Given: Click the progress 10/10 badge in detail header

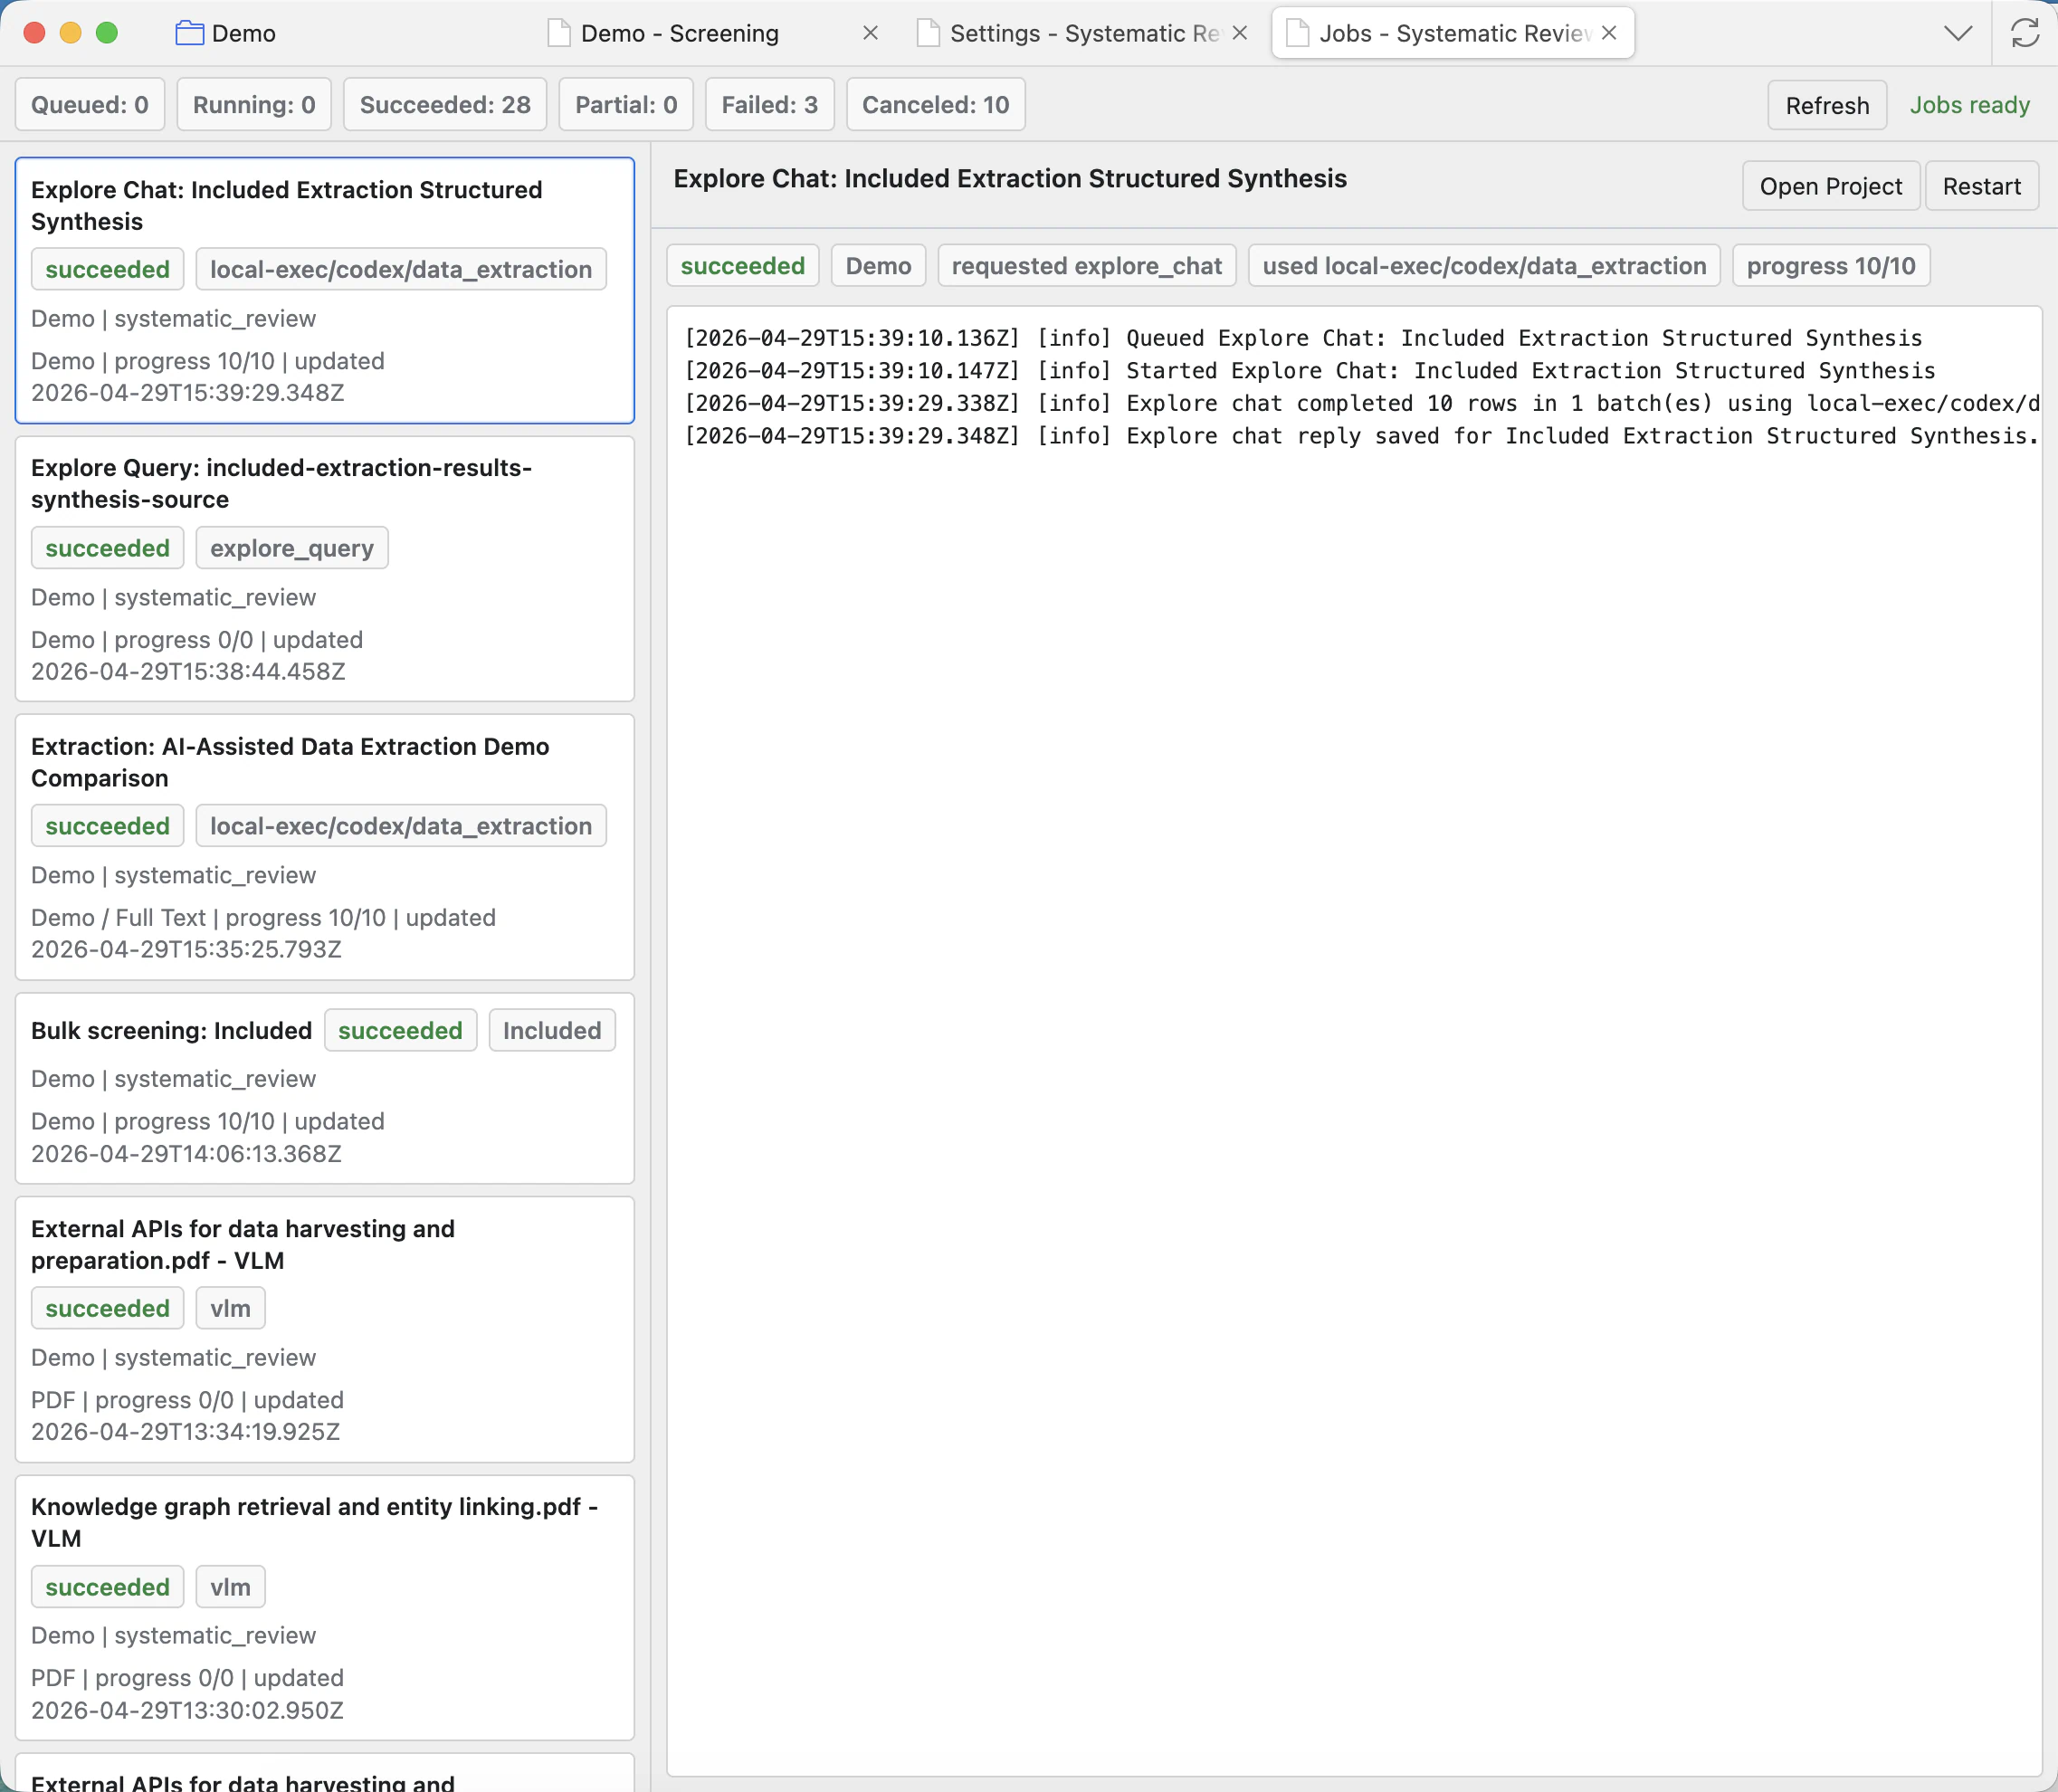Looking at the screenshot, I should click(1831, 265).
